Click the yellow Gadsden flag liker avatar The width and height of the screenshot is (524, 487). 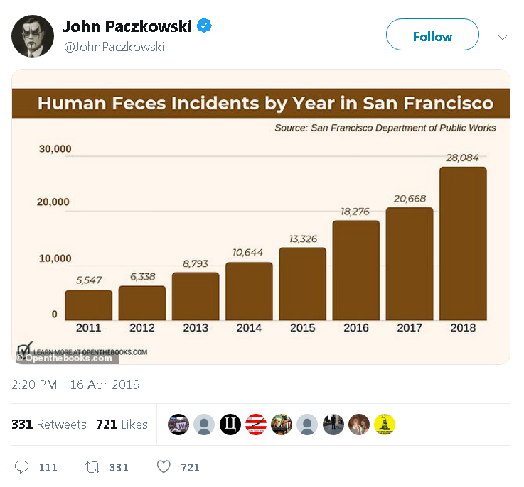[384, 425]
